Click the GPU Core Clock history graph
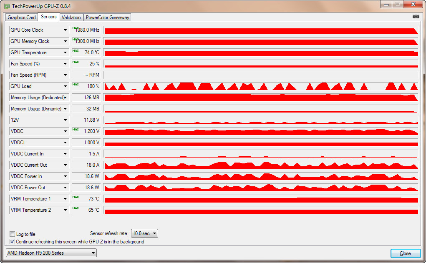426x263 pixels. [261, 30]
